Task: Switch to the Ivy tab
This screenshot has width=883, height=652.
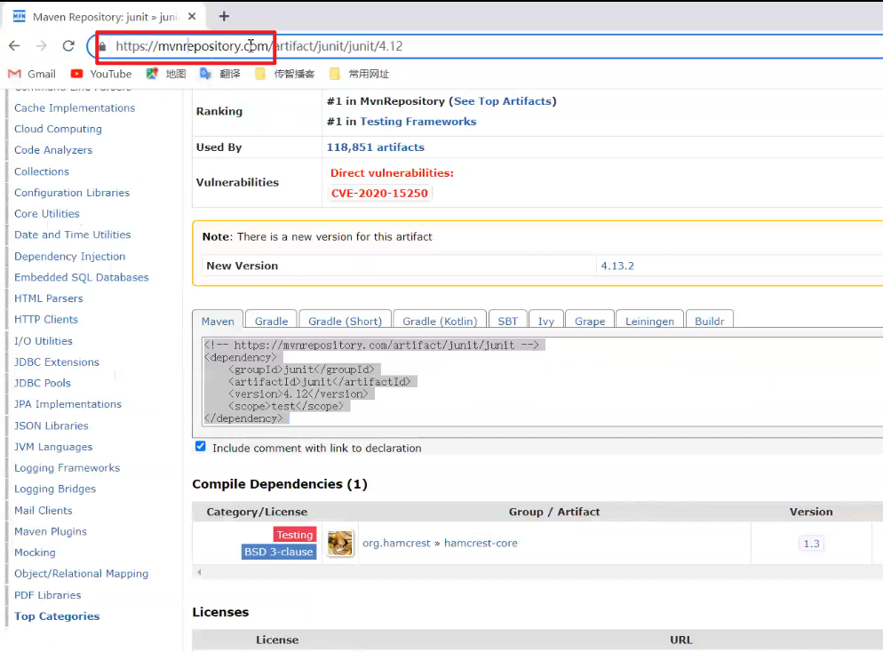Action: [545, 321]
